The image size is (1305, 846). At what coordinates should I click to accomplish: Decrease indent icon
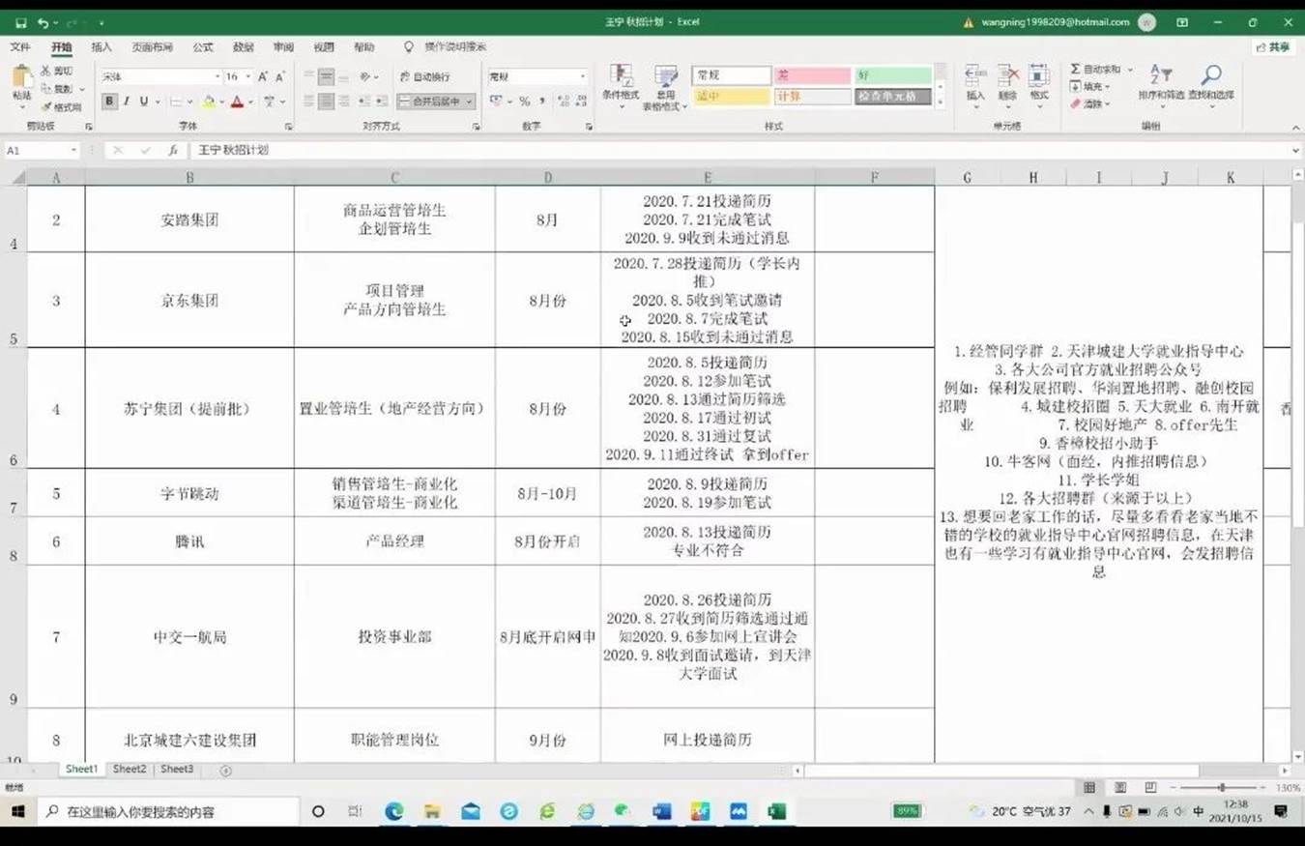[366, 102]
